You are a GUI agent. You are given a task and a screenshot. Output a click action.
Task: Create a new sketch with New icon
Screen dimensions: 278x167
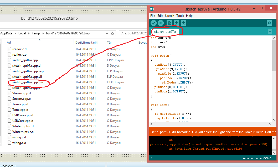tap(169, 23)
